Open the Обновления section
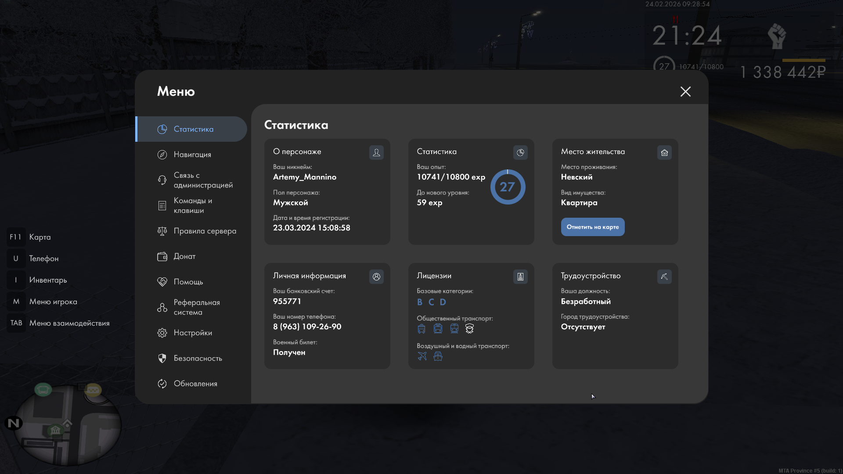The image size is (843, 474). (195, 384)
